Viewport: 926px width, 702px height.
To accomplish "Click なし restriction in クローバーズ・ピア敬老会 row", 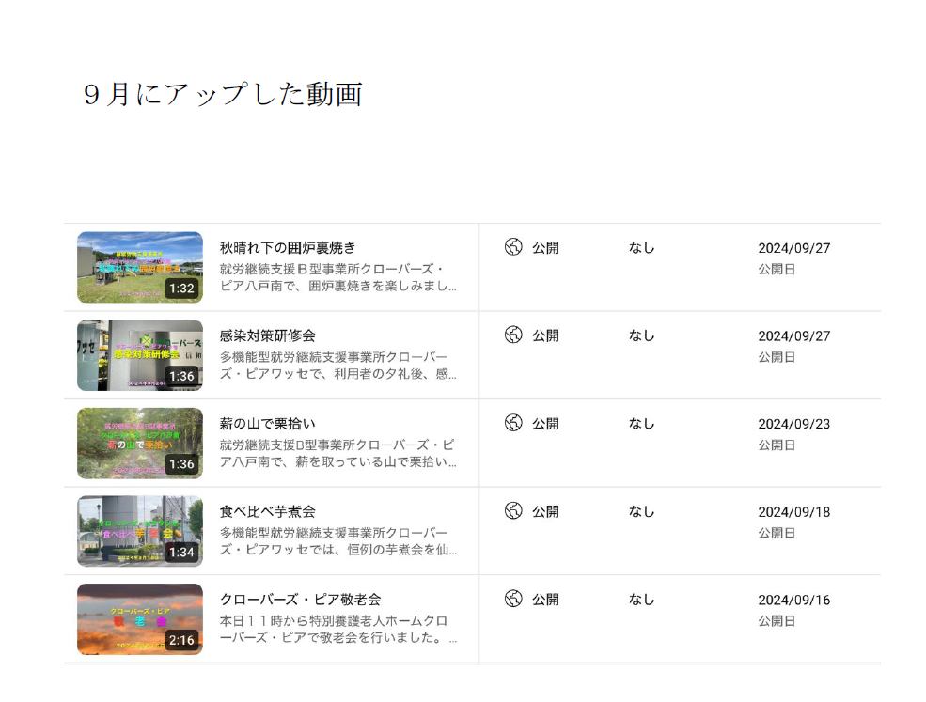I will click(642, 600).
